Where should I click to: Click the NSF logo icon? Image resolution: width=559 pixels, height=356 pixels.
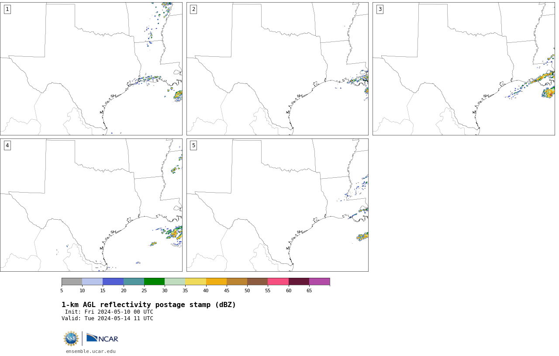point(71,339)
